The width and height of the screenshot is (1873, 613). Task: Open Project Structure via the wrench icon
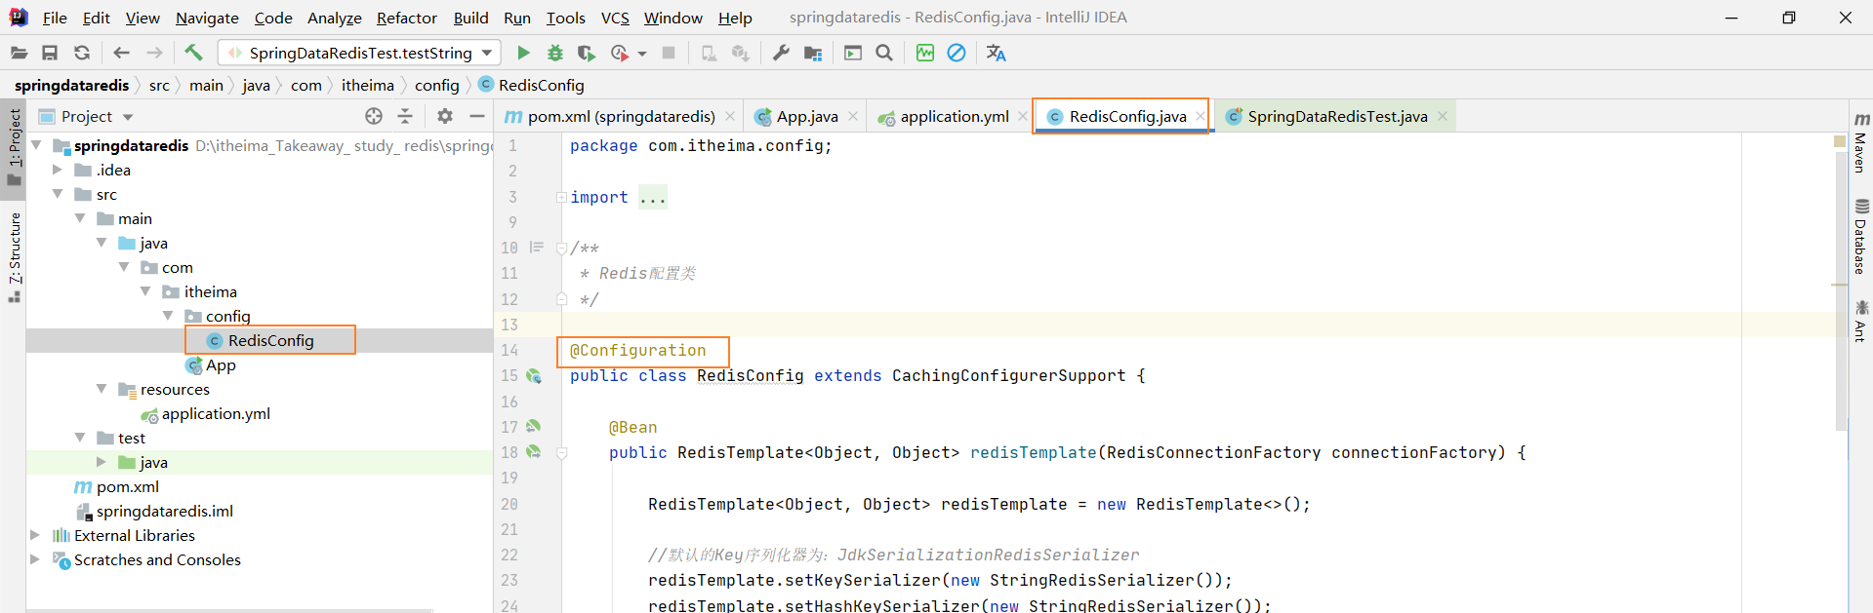click(781, 53)
